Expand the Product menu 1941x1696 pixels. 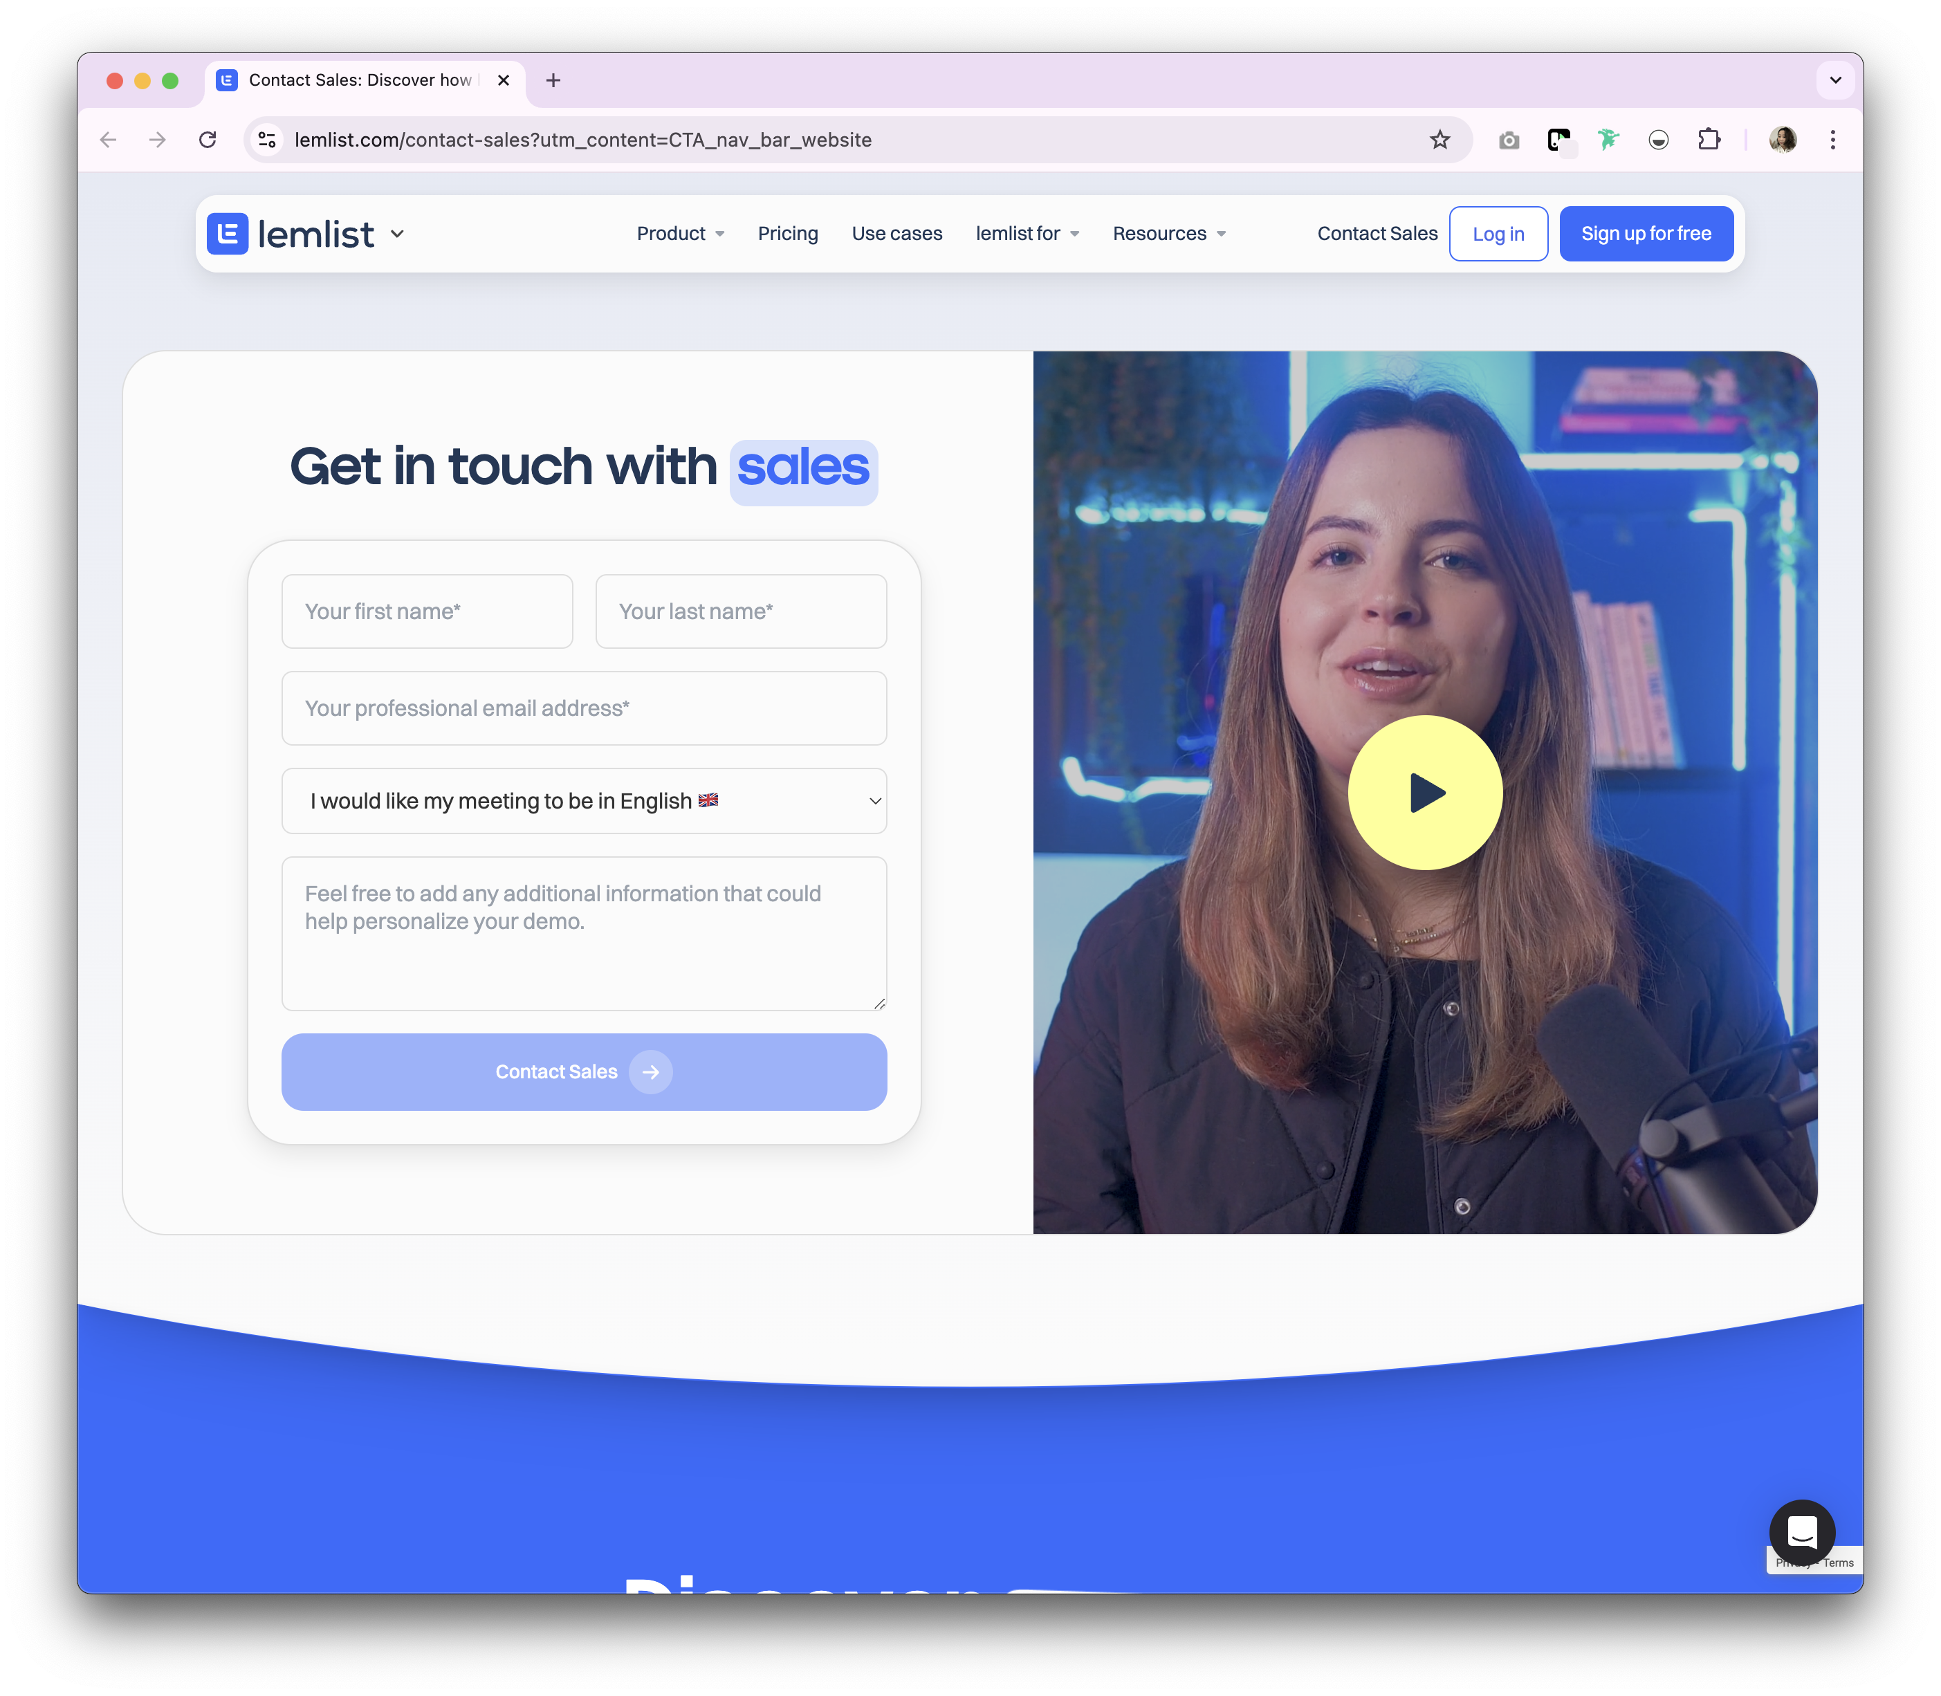[x=679, y=234]
